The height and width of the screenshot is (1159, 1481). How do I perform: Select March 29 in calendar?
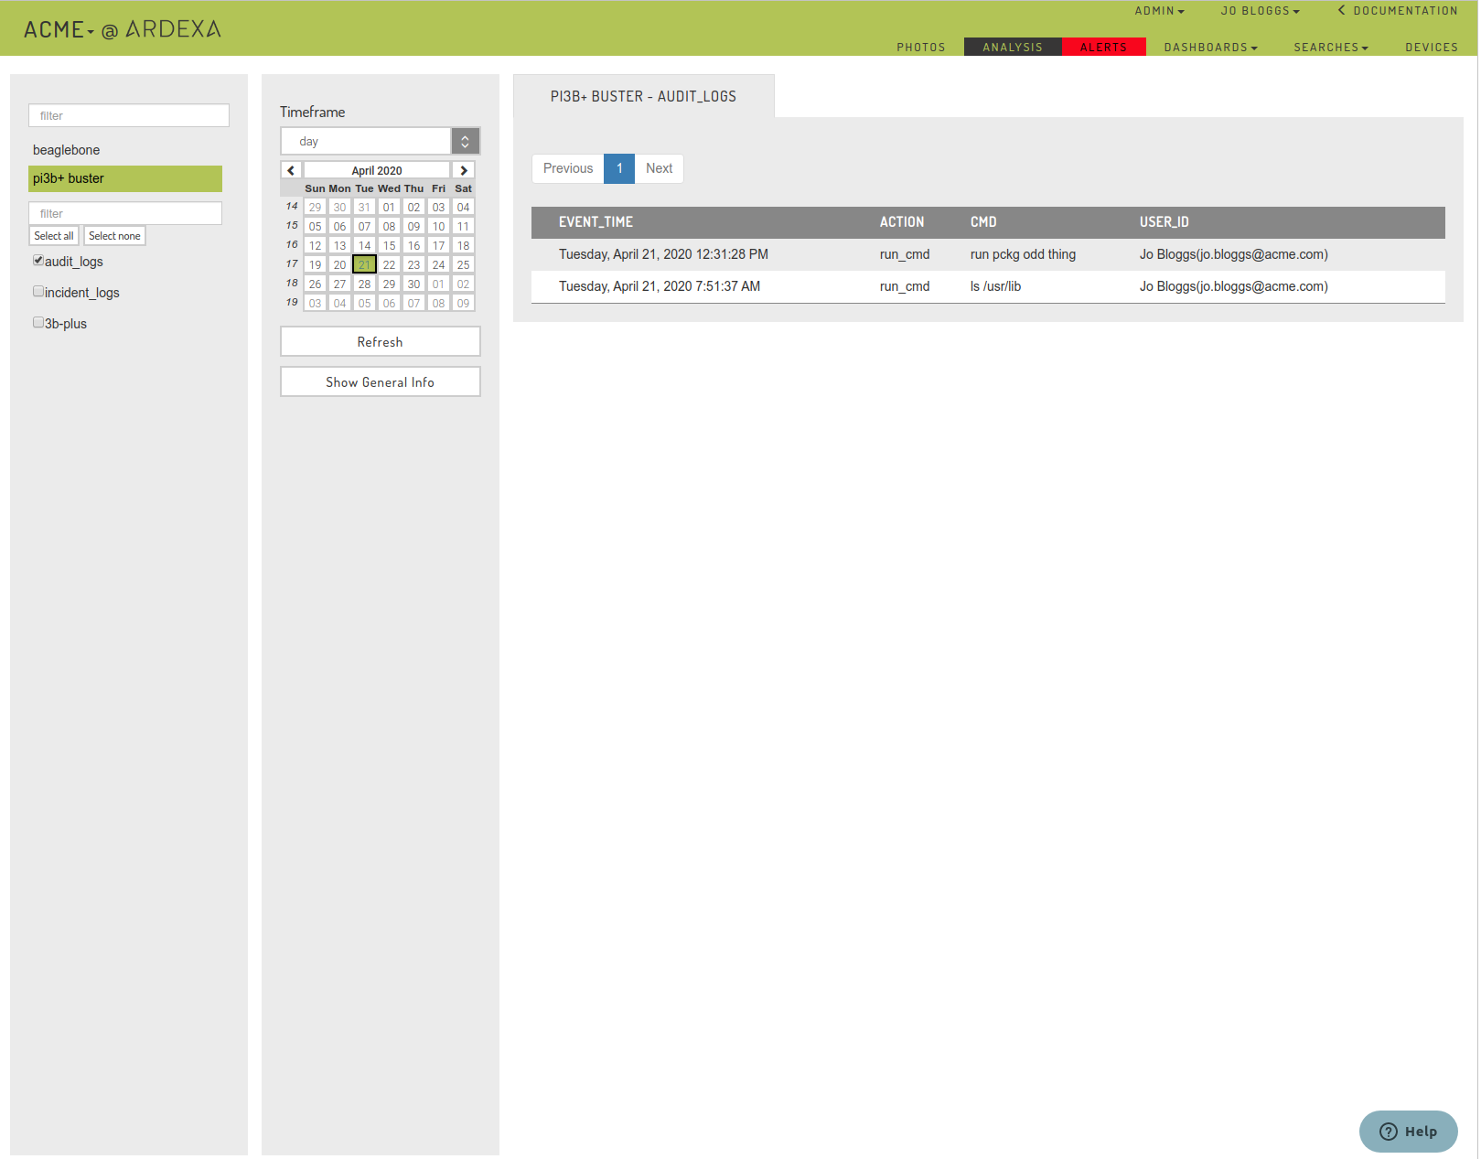coord(315,207)
